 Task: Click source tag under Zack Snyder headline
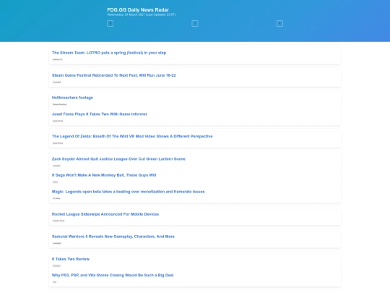[56, 166]
